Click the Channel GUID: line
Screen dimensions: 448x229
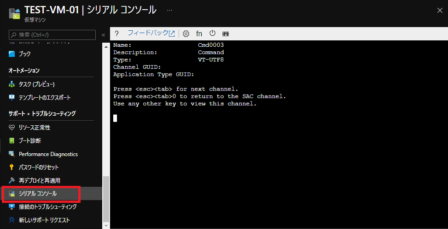pyautogui.click(x=137, y=67)
